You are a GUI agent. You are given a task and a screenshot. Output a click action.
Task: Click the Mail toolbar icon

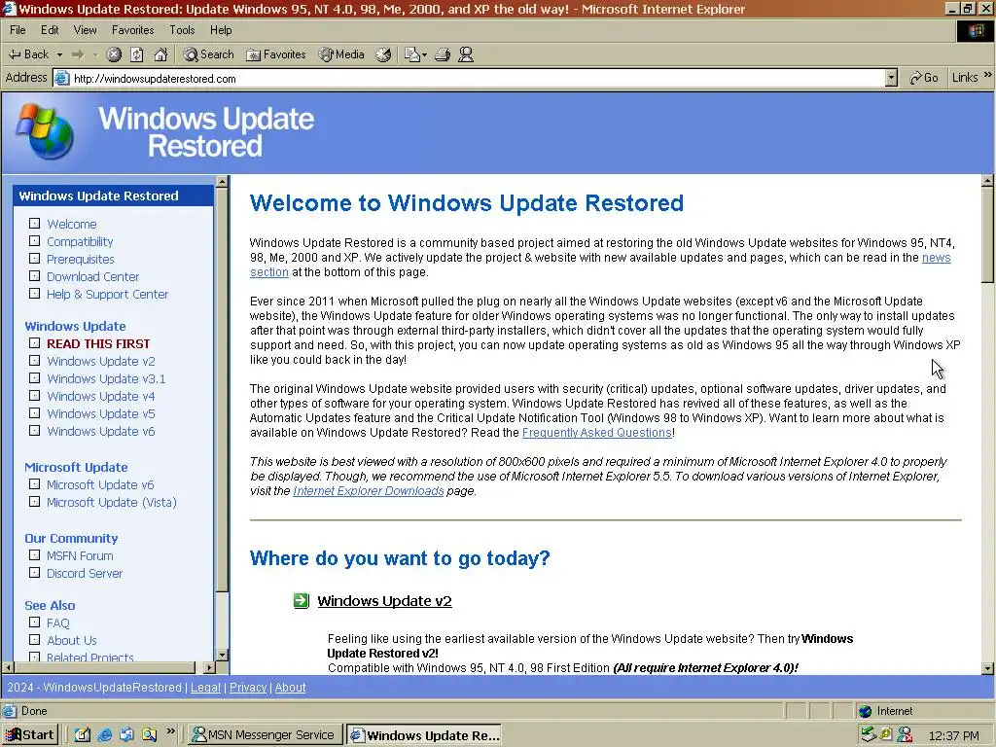click(412, 54)
